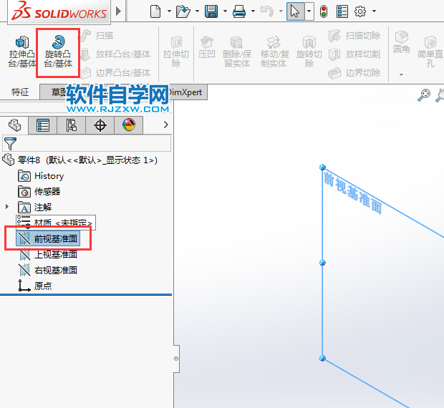This screenshot has width=444, height=408.
Task: Click 边界切除 boundary cut tool
Action: [354, 73]
